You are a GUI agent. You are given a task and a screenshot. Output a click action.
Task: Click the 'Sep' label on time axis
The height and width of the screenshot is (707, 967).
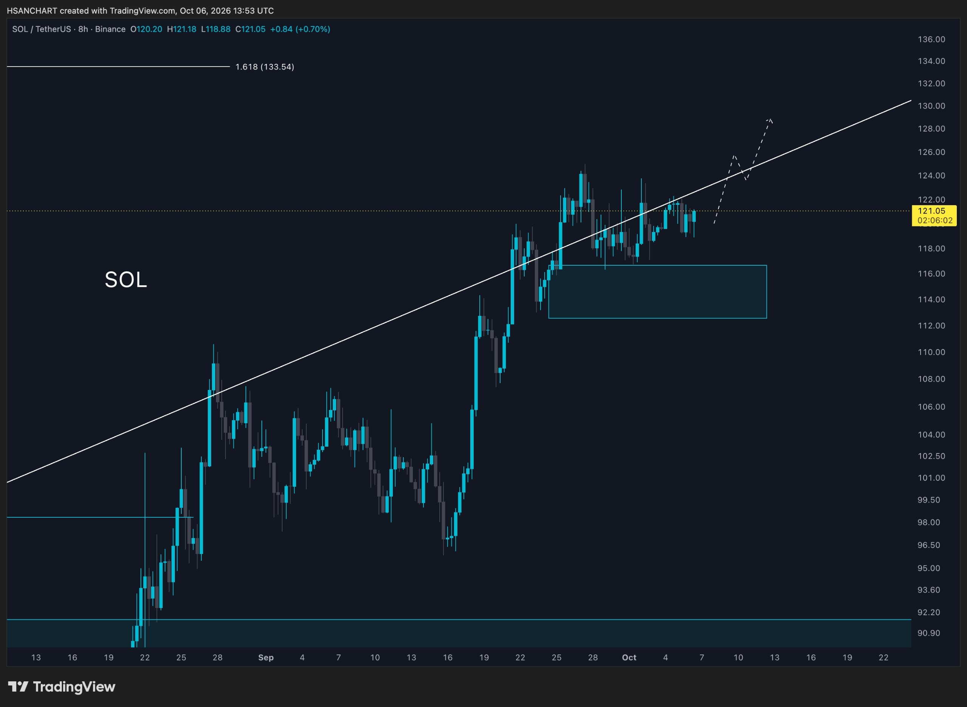[266, 657]
